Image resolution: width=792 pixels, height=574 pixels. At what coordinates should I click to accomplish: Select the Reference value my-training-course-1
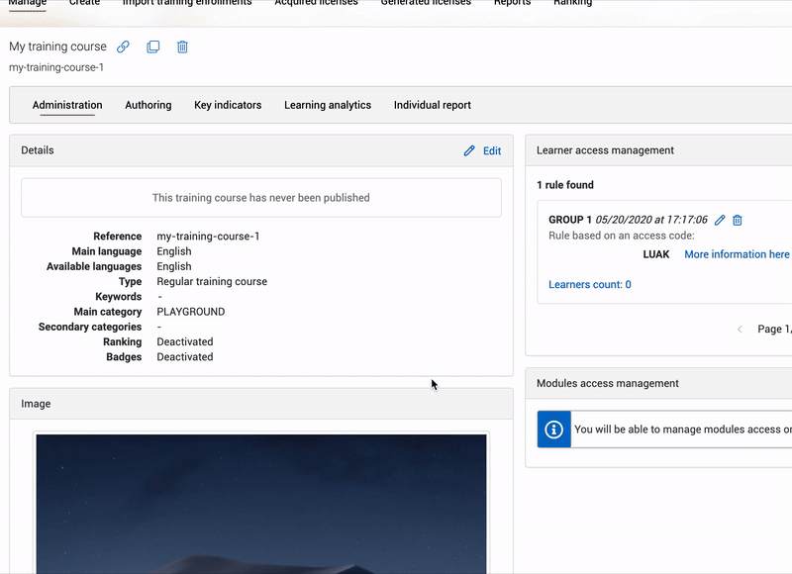(x=208, y=237)
